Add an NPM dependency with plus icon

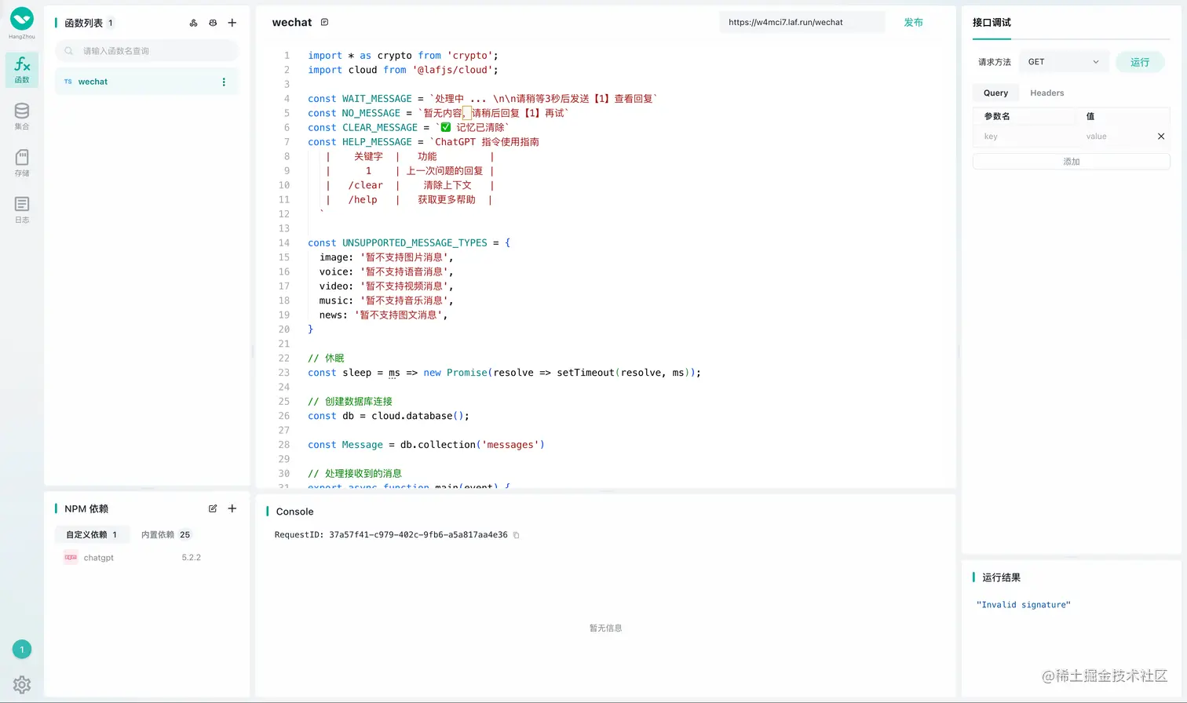[x=232, y=508]
